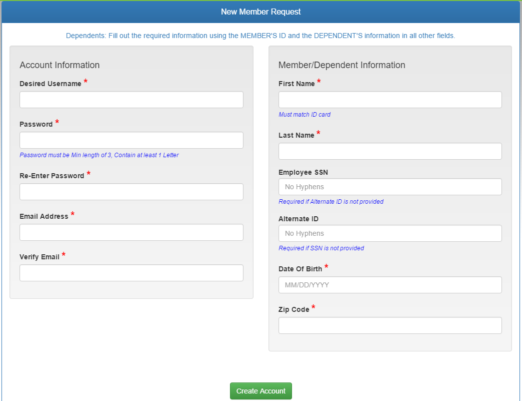Click 'Required if Alternate ID is not provided'
The width and height of the screenshot is (522, 401).
click(331, 202)
